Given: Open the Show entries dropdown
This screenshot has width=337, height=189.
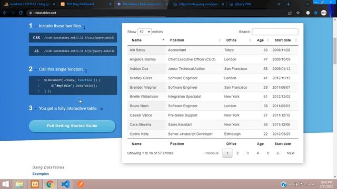Looking at the screenshot, I should coord(144,31).
